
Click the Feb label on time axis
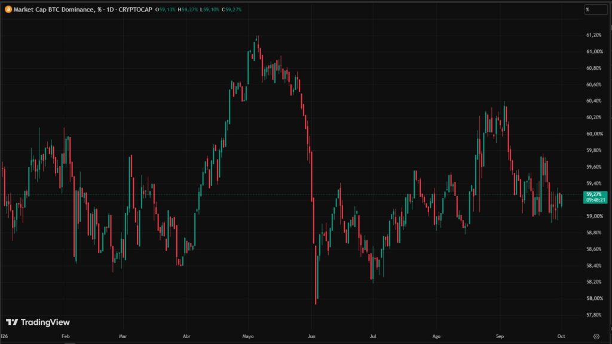point(66,336)
